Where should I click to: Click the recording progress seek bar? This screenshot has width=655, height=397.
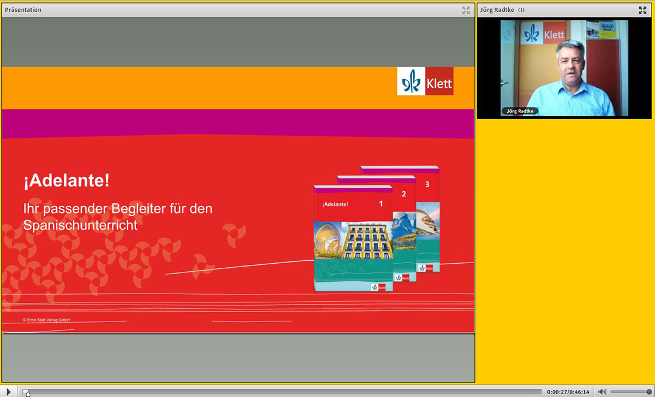[x=282, y=392]
